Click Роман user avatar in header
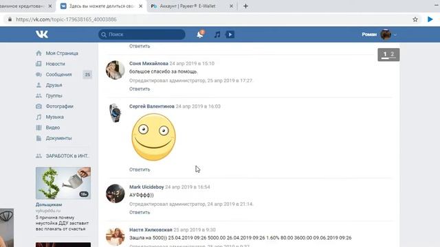The width and height of the screenshot is (440, 247). click(386, 34)
